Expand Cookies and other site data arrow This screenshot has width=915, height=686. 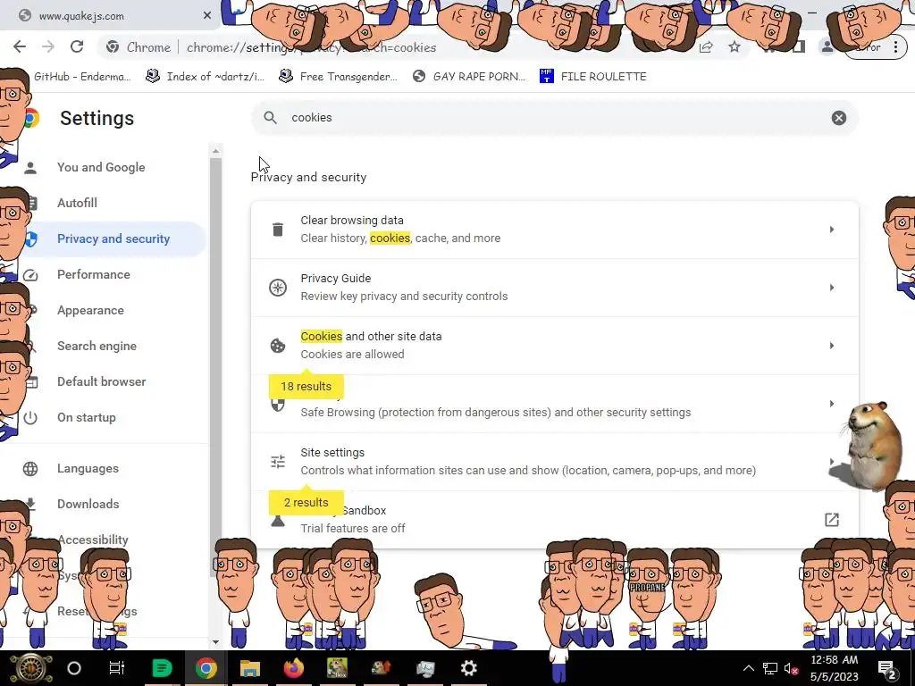pos(832,346)
